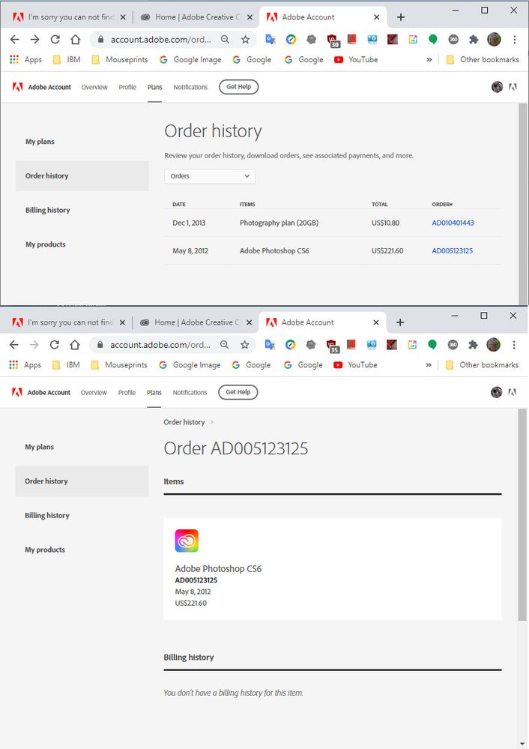Click 'Dec 1, 2013' date cell

[x=189, y=223]
